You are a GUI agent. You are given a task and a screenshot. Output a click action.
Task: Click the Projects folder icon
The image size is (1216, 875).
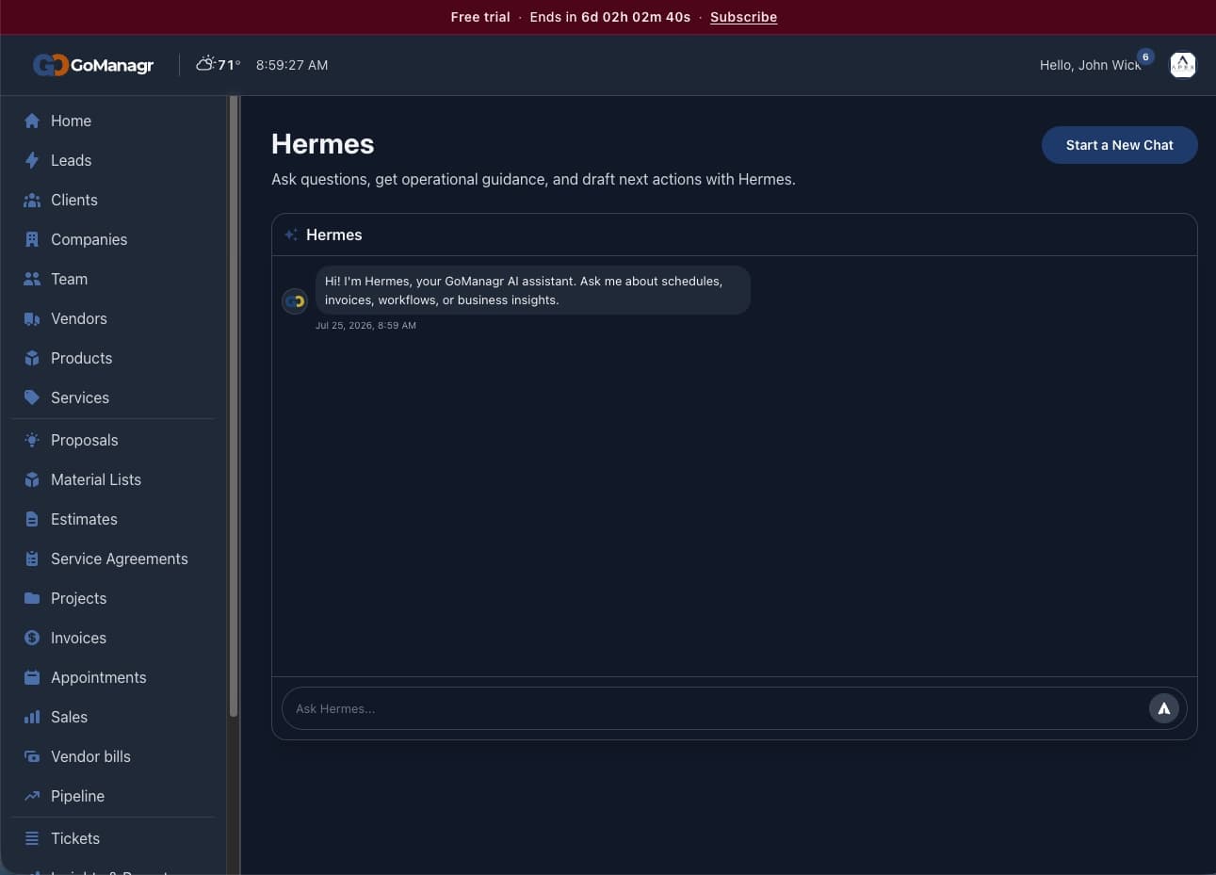pyautogui.click(x=32, y=598)
